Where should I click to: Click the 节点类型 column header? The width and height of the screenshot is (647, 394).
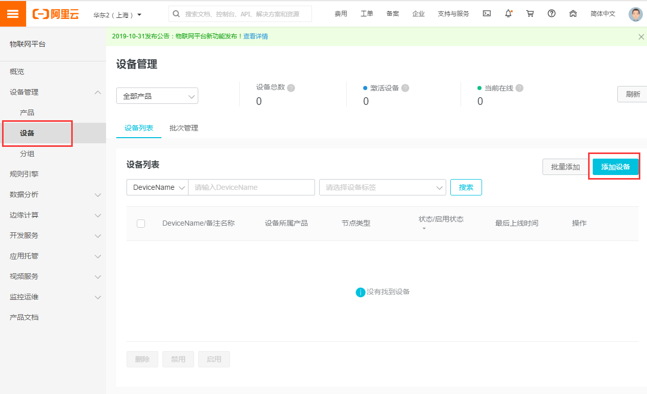[356, 223]
